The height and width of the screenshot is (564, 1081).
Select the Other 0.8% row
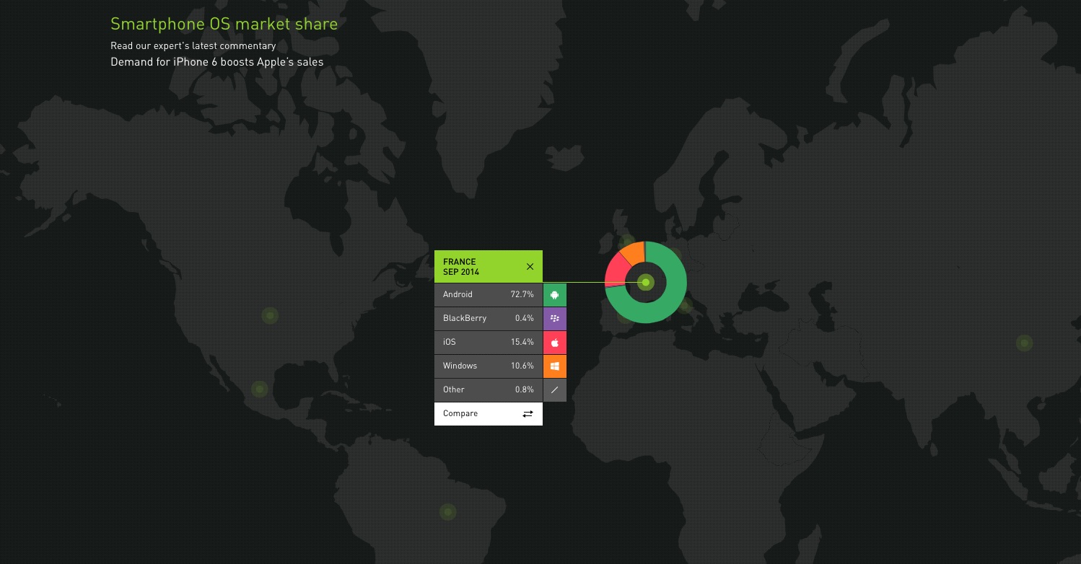coord(489,390)
